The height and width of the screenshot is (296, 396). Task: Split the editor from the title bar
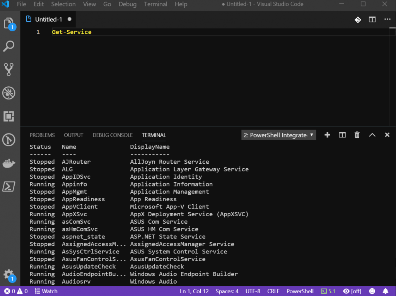(372, 19)
